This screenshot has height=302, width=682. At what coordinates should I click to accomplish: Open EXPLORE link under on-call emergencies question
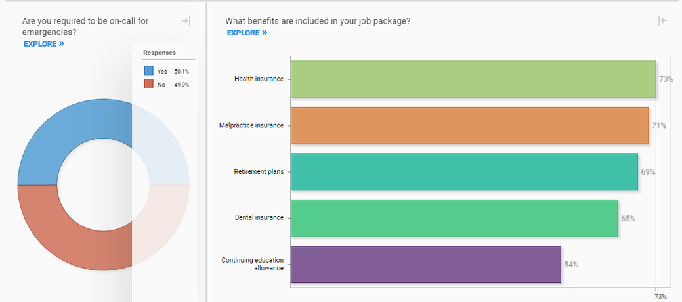[x=43, y=44]
